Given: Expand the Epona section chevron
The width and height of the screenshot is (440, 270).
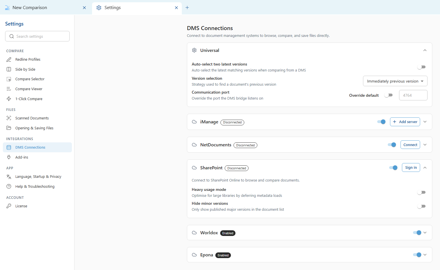Looking at the screenshot, I should tap(425, 255).
